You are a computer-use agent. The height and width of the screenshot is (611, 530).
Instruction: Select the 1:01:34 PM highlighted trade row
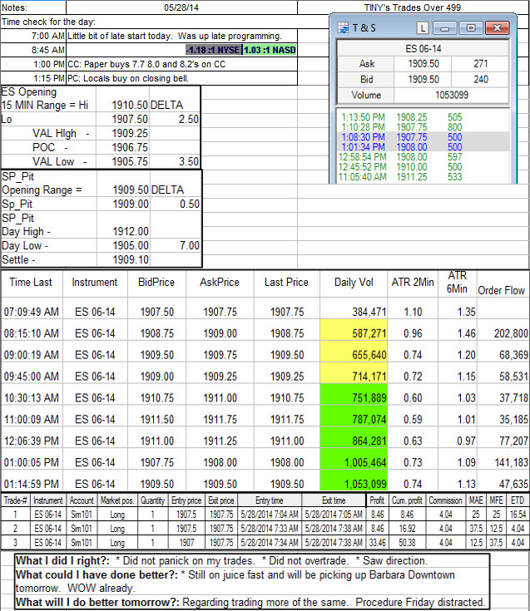(x=424, y=147)
